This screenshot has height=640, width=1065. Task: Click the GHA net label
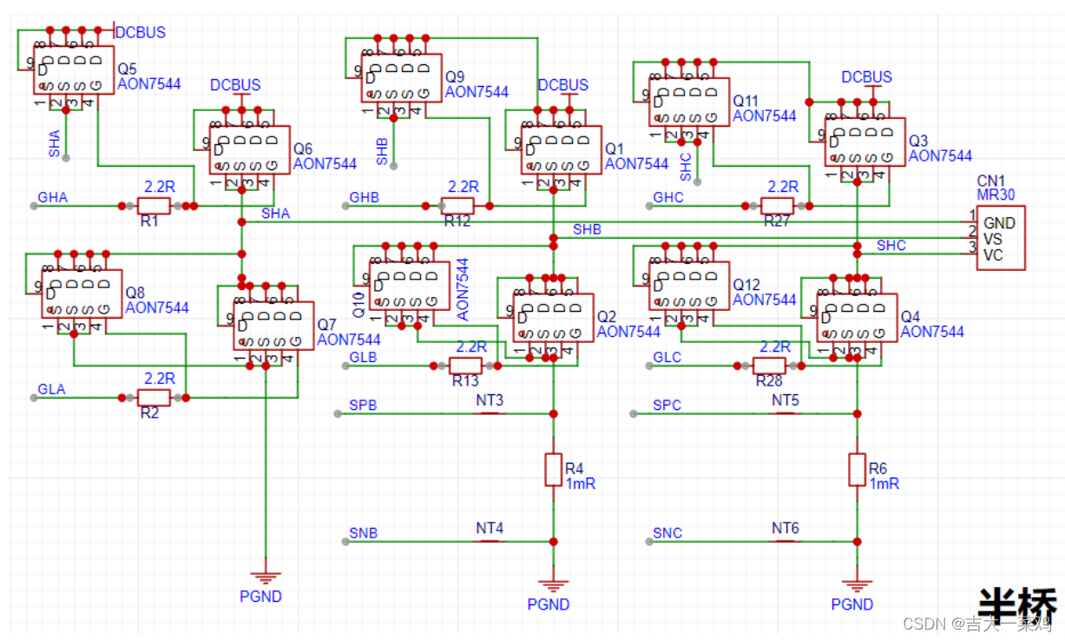52,198
